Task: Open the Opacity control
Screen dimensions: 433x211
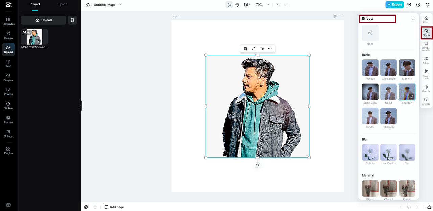Action: point(426,88)
